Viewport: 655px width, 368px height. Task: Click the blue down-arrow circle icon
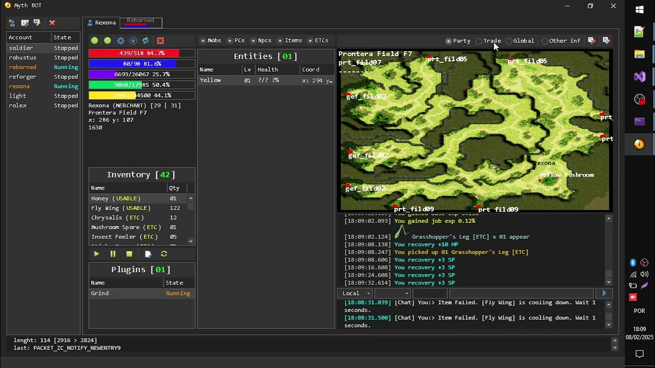pyautogui.click(x=133, y=40)
